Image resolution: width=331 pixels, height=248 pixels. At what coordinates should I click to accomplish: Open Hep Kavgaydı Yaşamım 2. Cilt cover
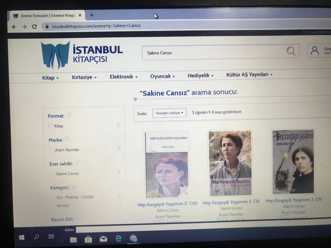point(293,162)
